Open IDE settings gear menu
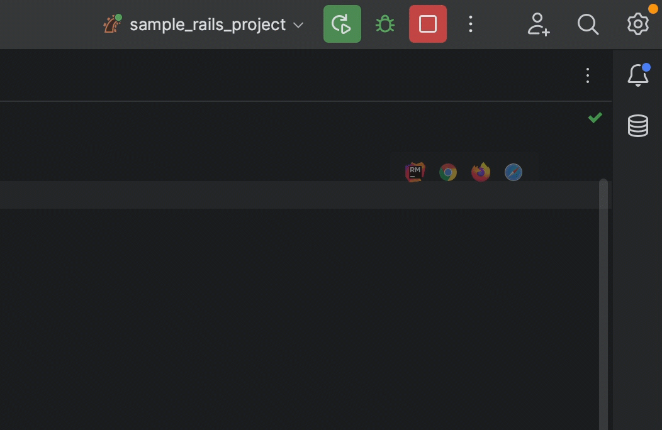 point(637,24)
